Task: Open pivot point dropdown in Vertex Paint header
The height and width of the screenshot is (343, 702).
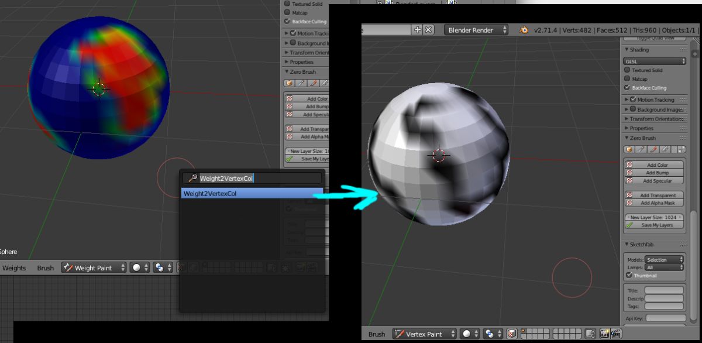Action: click(494, 334)
